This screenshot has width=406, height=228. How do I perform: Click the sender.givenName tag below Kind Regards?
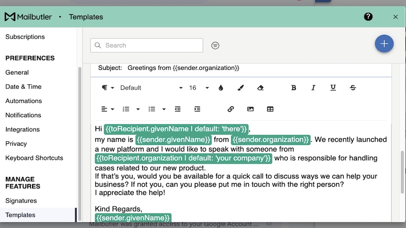(133, 218)
